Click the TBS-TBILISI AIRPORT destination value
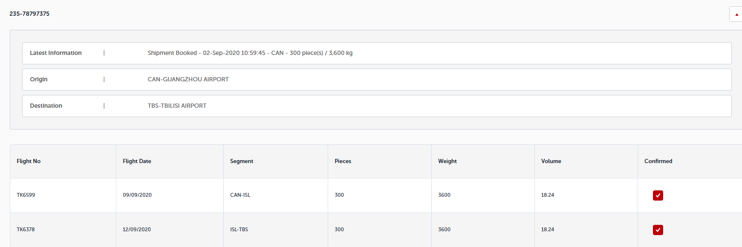Screen dimensions: 742x247 pyautogui.click(x=177, y=106)
